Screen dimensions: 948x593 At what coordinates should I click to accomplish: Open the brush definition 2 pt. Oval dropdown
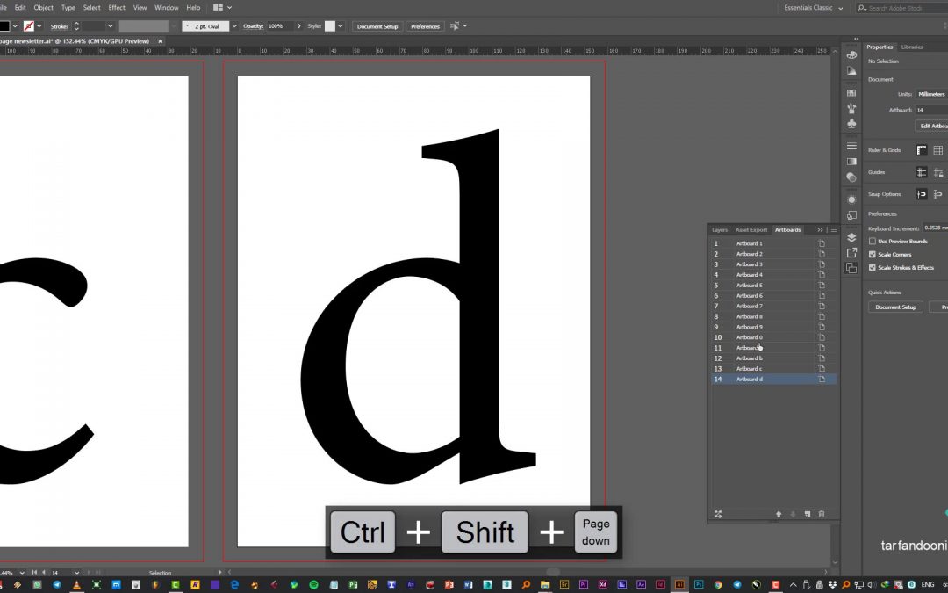[234, 26]
